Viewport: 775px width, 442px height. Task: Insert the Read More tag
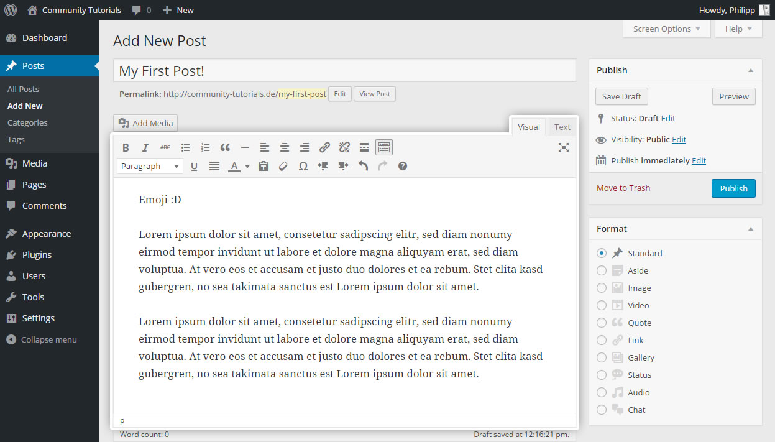pos(364,147)
